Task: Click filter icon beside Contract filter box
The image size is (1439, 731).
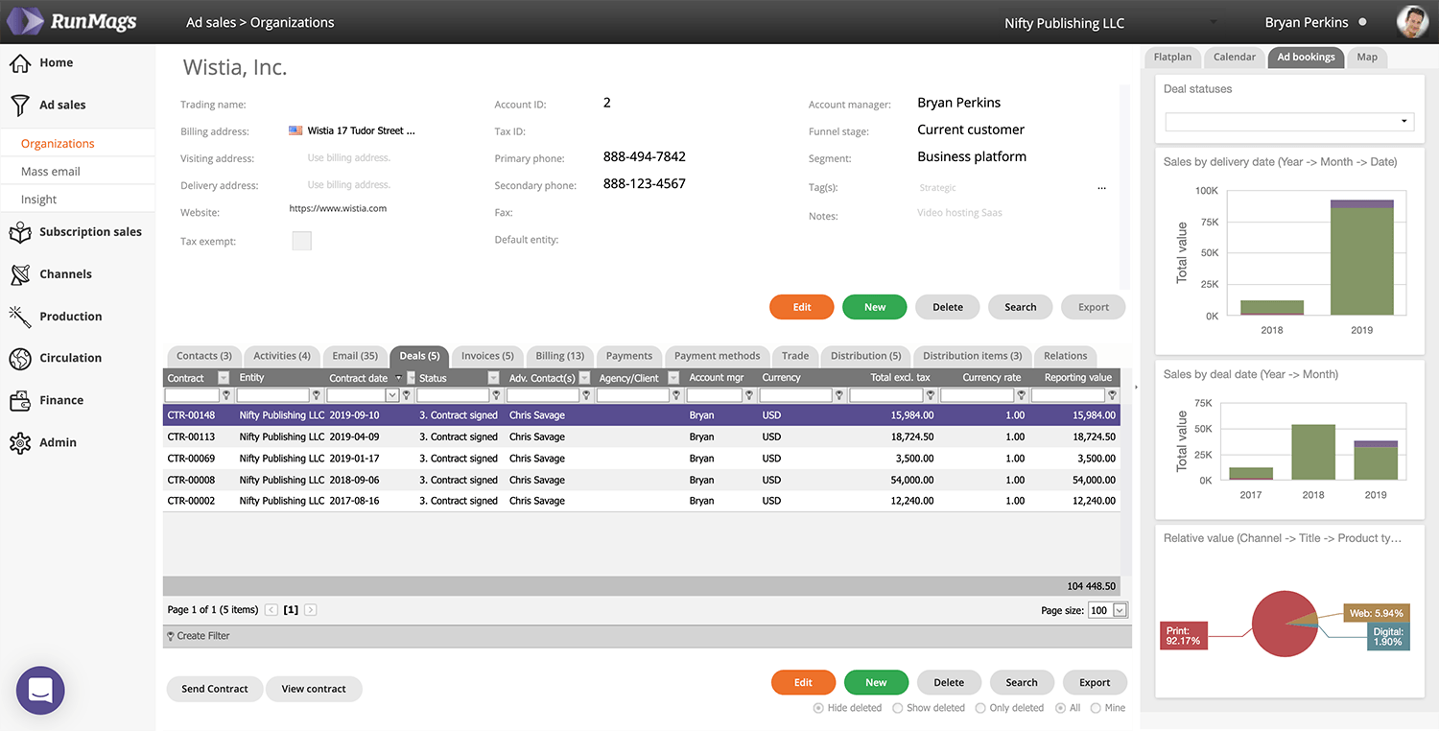Action: [226, 395]
